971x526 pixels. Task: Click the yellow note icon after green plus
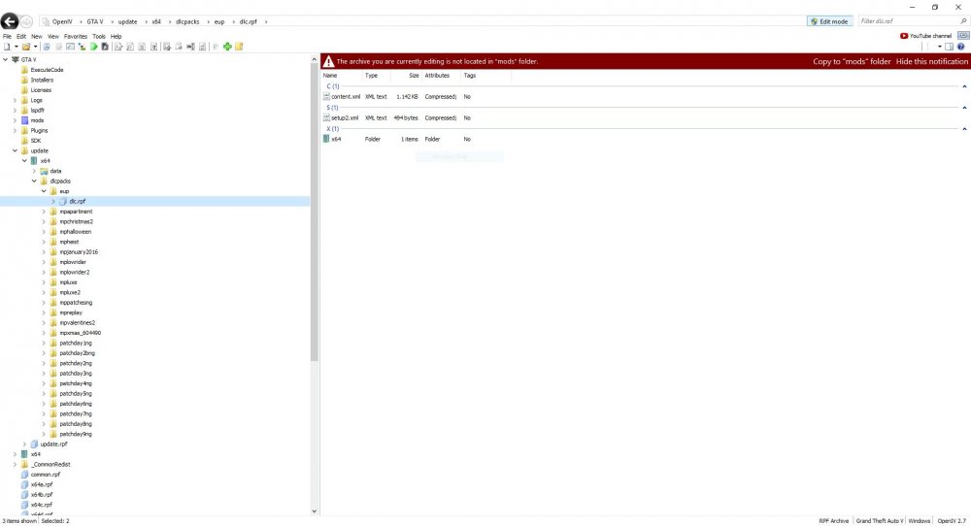[x=239, y=47]
